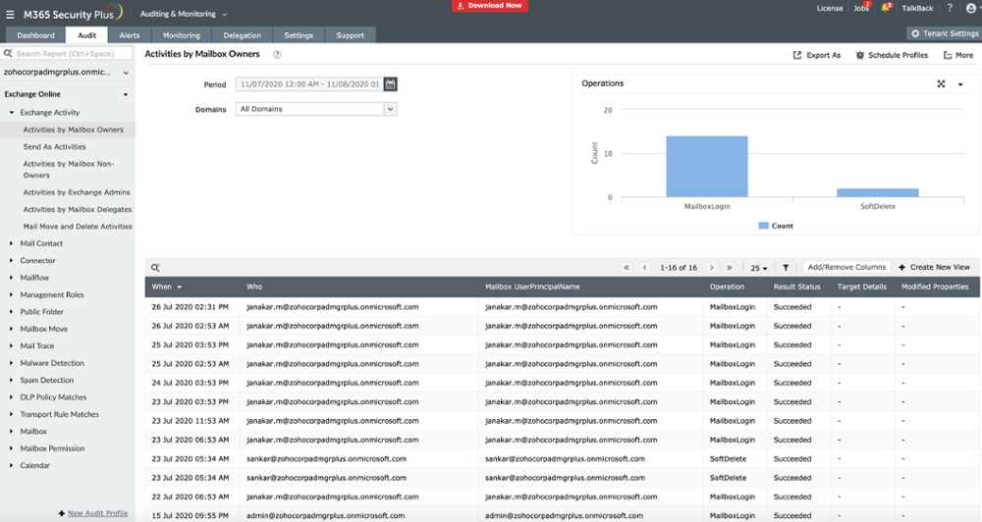Go to last page of results
Image resolution: width=982 pixels, height=522 pixels.
729,267
